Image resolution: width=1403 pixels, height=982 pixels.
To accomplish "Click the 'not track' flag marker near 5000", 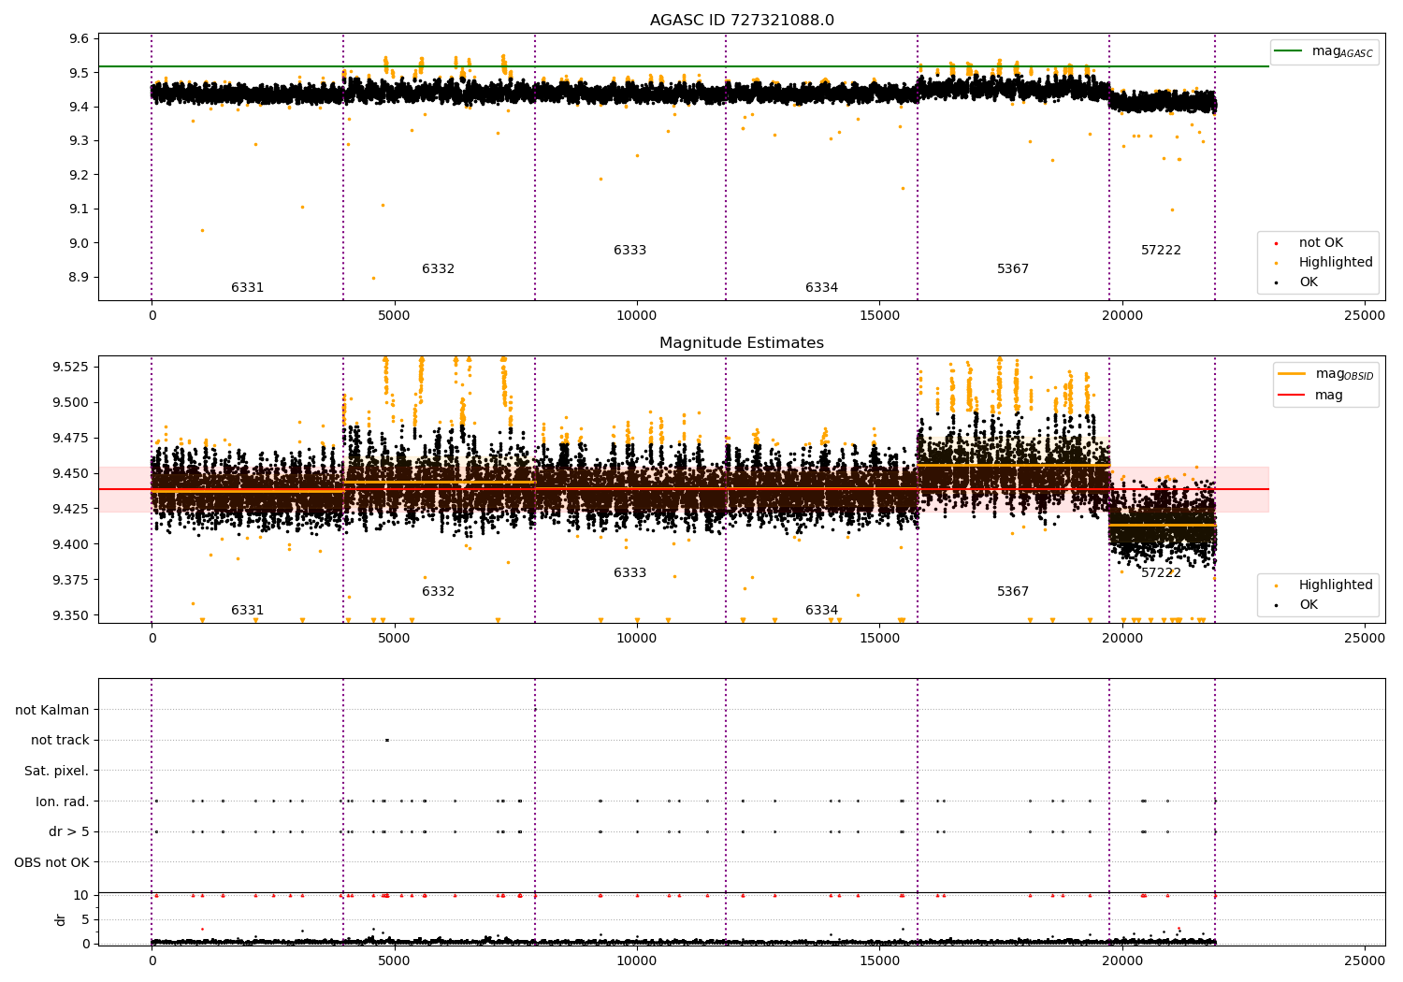I will tap(387, 741).
